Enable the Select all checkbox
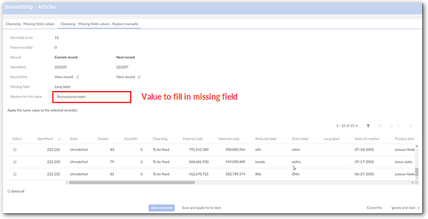The image size is (428, 219). coord(9,191)
